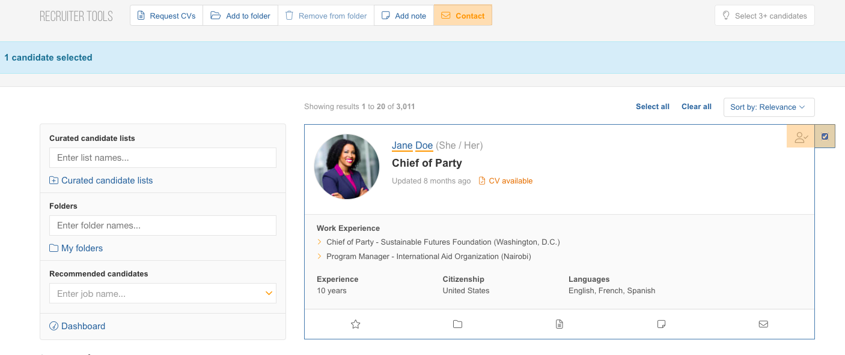Click the candidate status person-check icon
Image resolution: width=845 pixels, height=355 pixels.
pyautogui.click(x=801, y=137)
